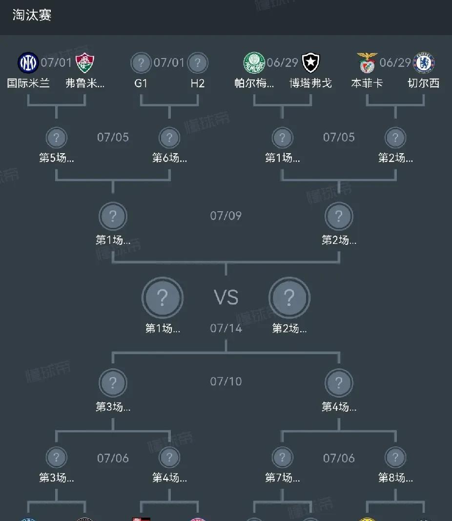Open the 07/10 semifinal match date
The image size is (452, 521).
tap(226, 381)
